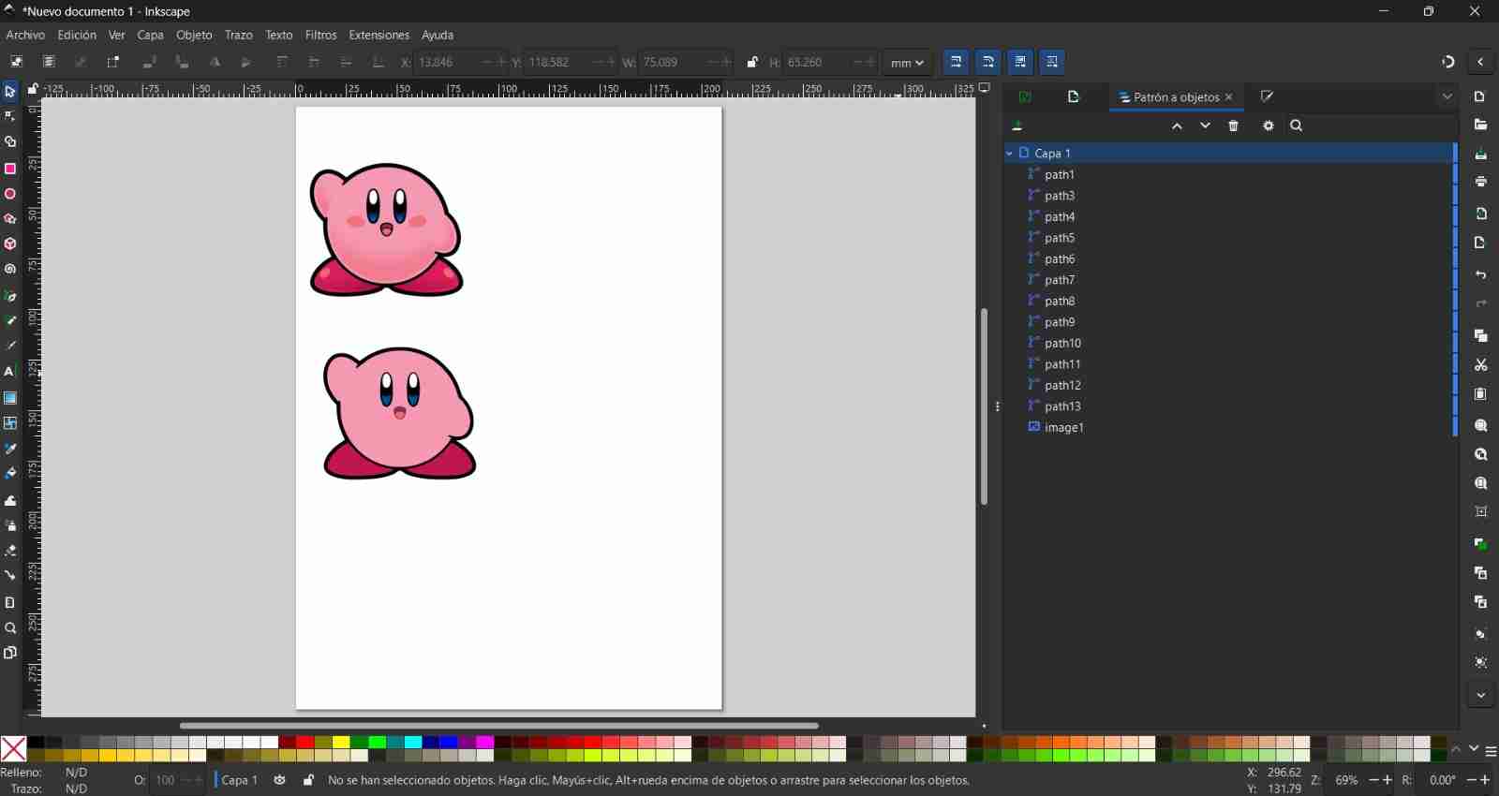Click the layers panel search icon
1499x796 pixels.
tap(1297, 126)
